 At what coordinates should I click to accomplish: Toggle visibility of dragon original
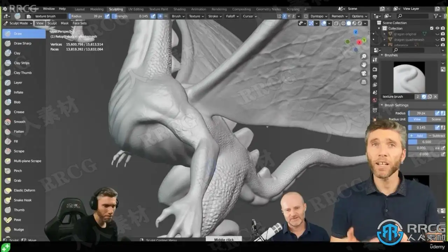click(437, 34)
